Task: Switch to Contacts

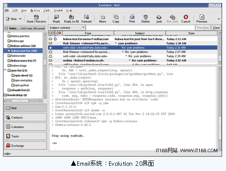Action: coord(25,117)
